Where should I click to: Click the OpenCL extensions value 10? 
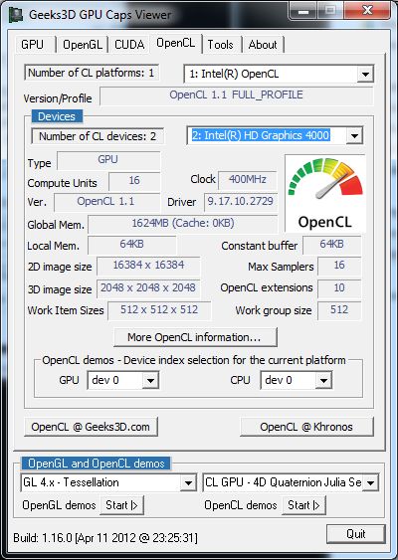point(339,288)
